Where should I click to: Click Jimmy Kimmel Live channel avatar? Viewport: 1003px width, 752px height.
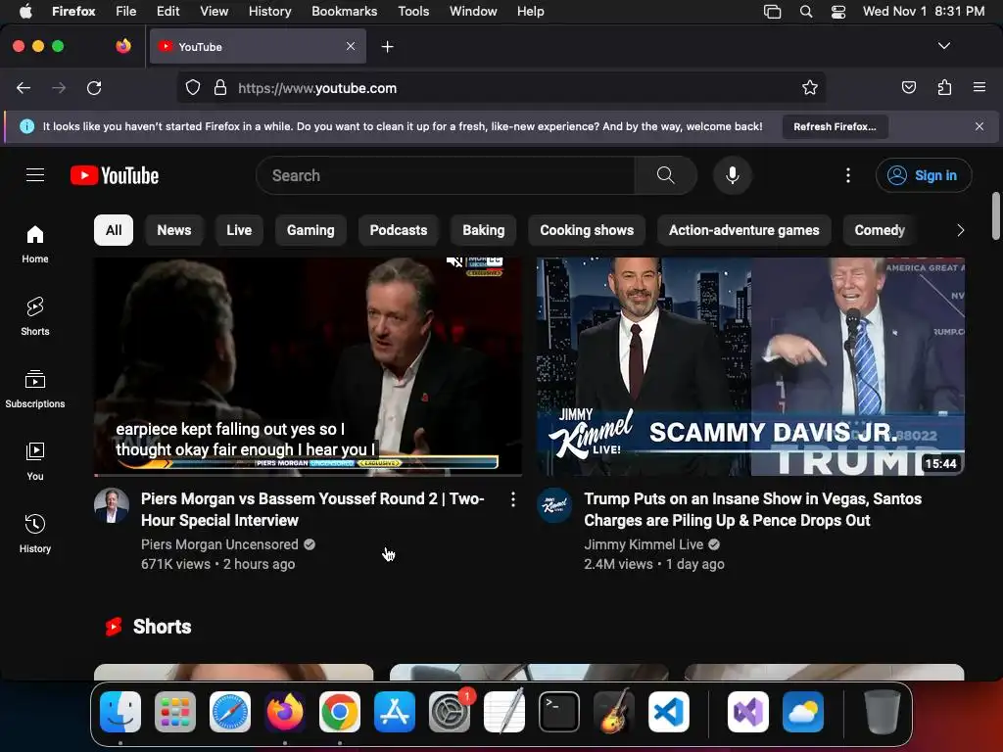coord(554,506)
